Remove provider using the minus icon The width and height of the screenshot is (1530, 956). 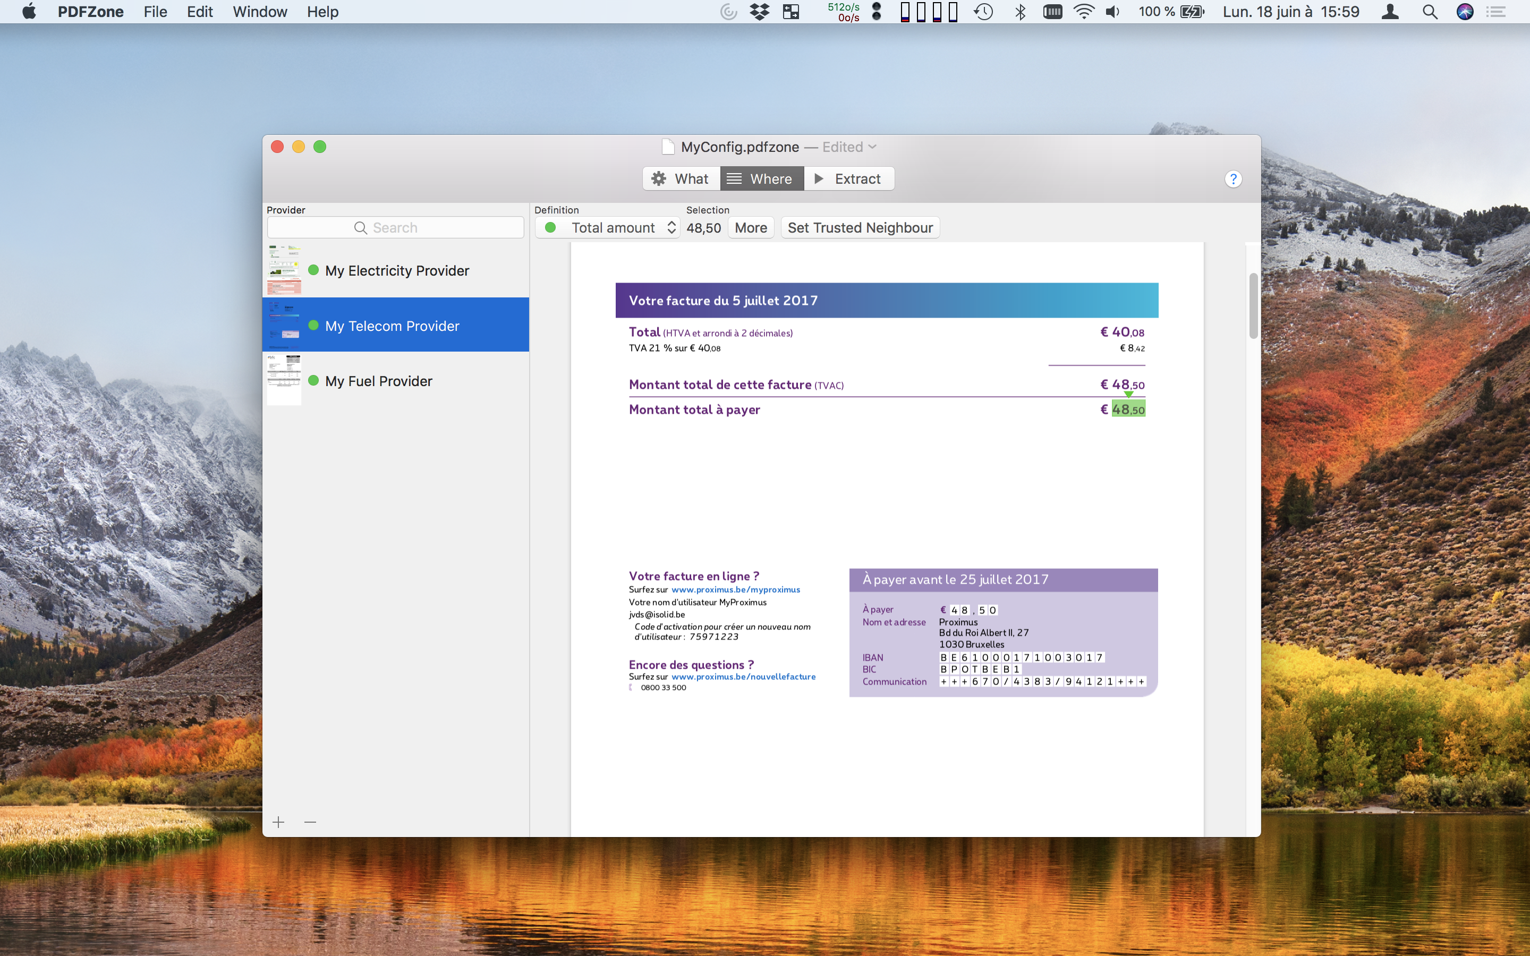click(x=310, y=822)
